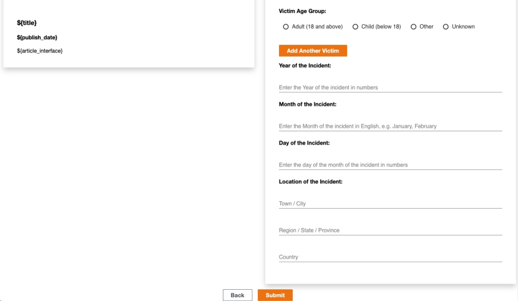Image resolution: width=518 pixels, height=301 pixels.
Task: Click the Year of the Incident label
Action: [305, 65]
